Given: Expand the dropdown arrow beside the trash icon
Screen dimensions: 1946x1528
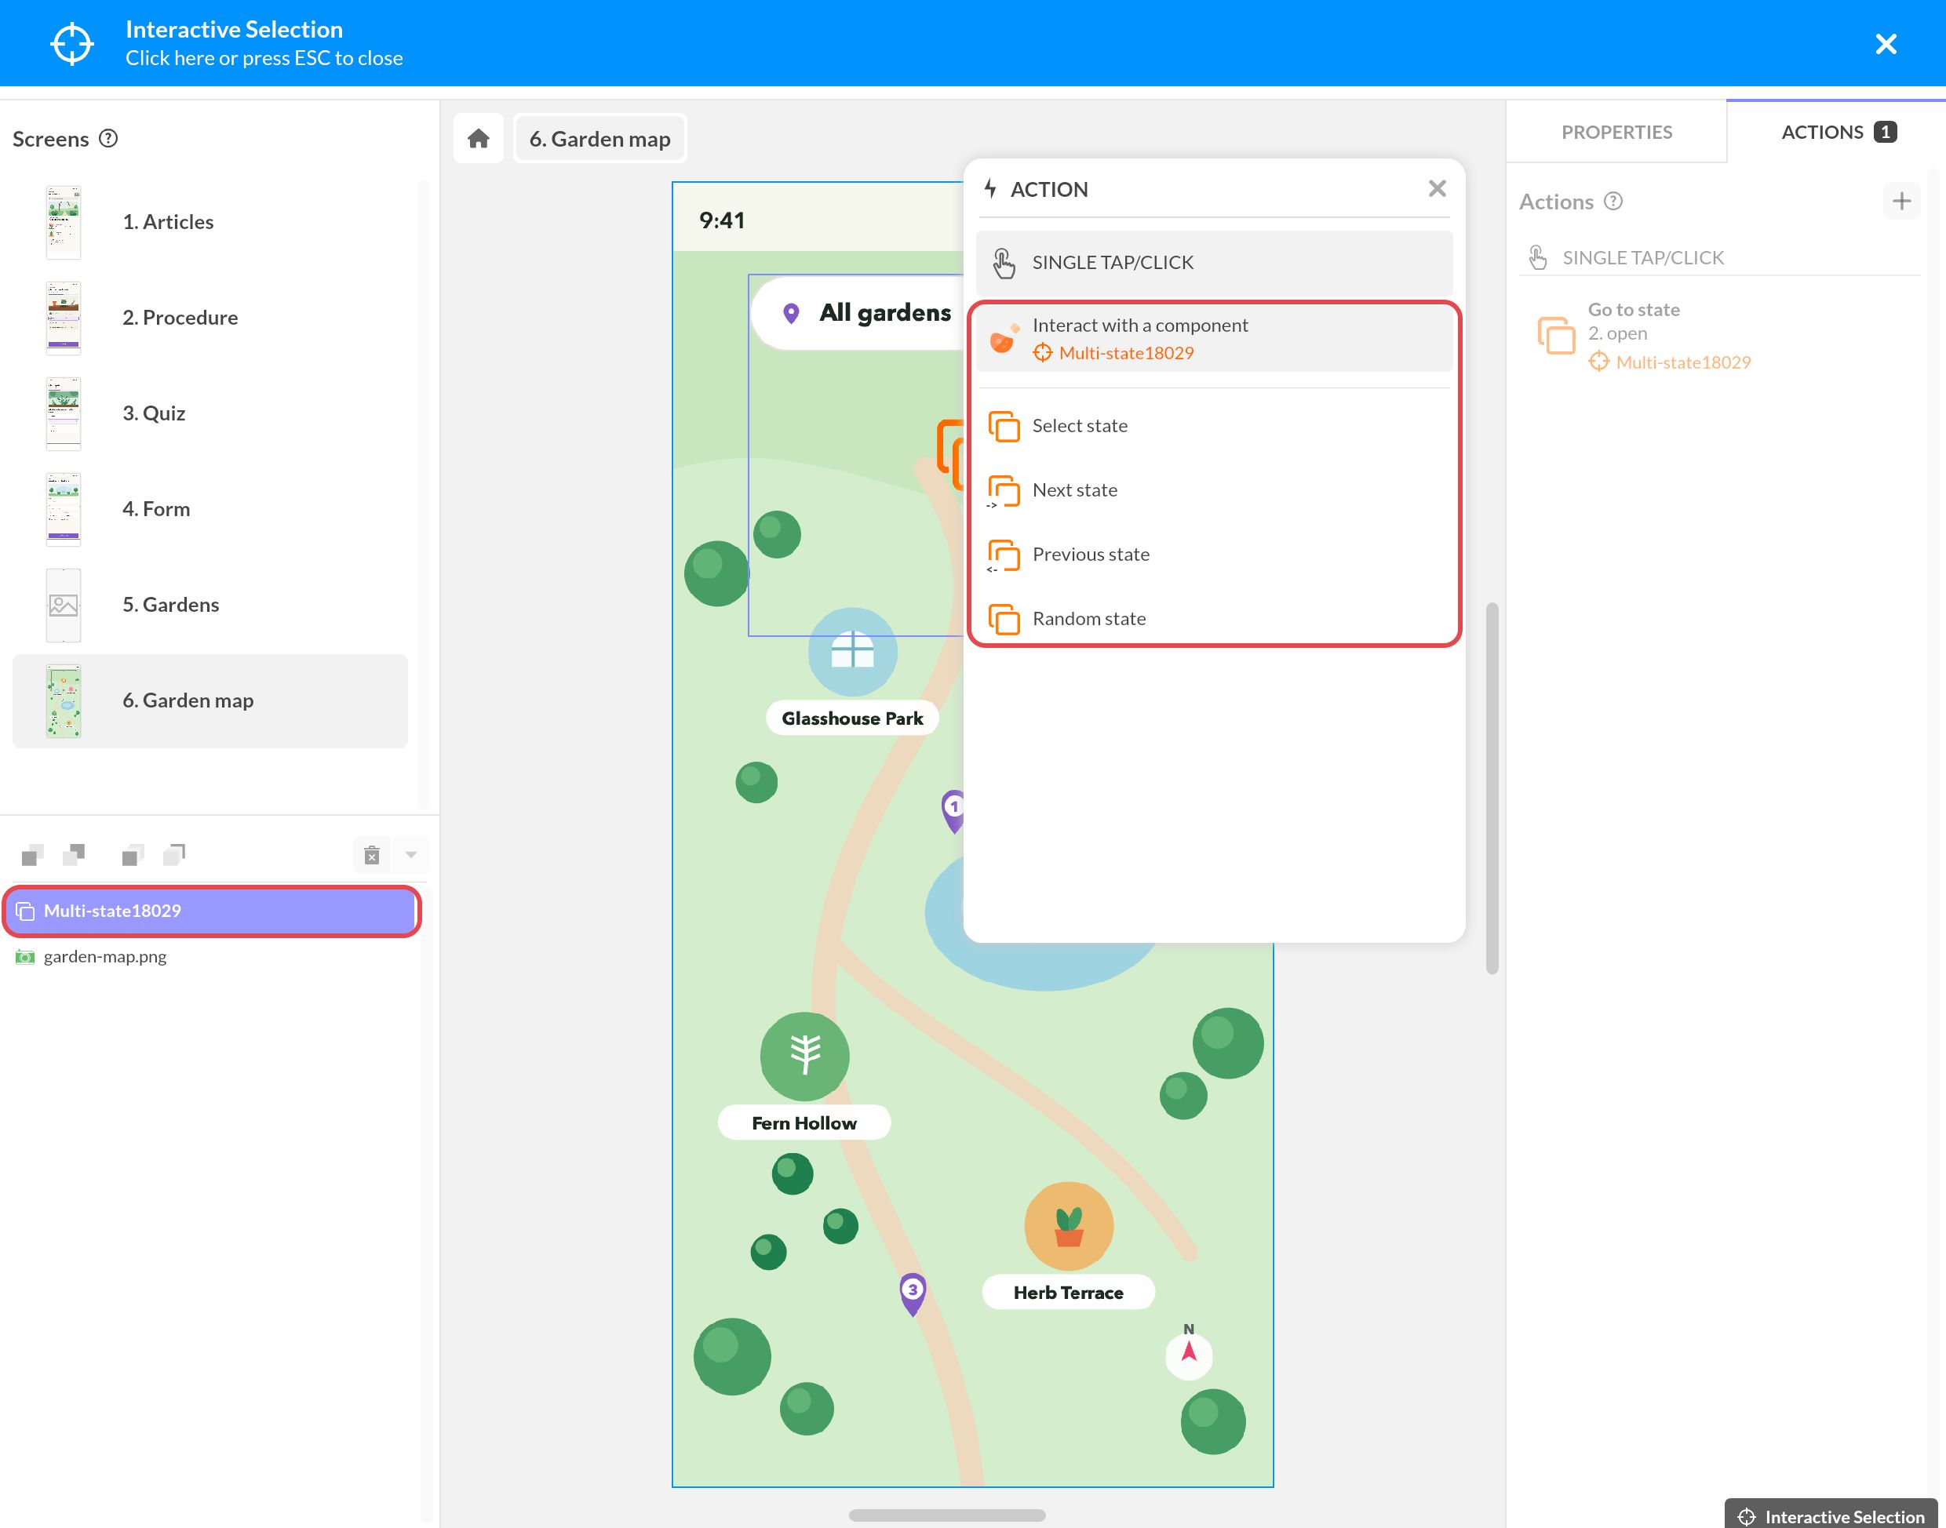Looking at the screenshot, I should pyautogui.click(x=410, y=854).
